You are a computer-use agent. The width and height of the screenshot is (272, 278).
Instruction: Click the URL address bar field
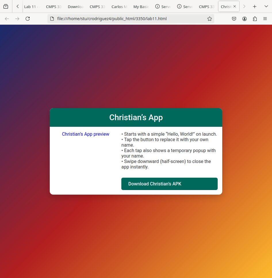pyautogui.click(x=129, y=19)
